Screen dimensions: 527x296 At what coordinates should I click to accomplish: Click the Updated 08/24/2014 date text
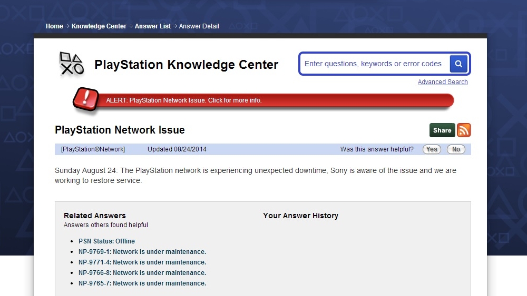pos(177,149)
